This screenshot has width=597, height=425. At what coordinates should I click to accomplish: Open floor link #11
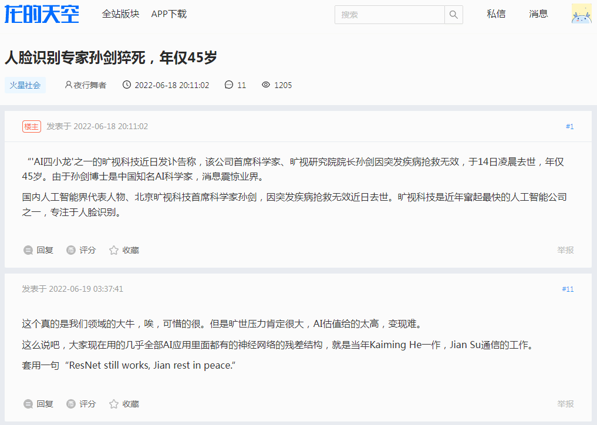[x=568, y=289]
